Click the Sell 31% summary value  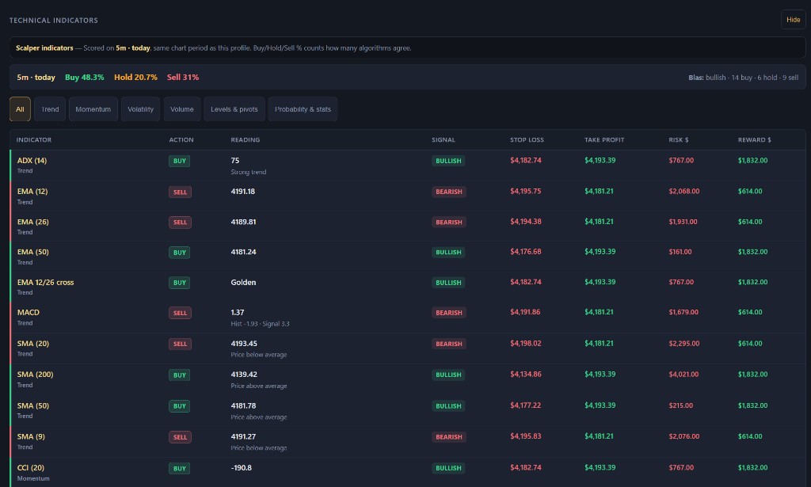pyautogui.click(x=183, y=77)
